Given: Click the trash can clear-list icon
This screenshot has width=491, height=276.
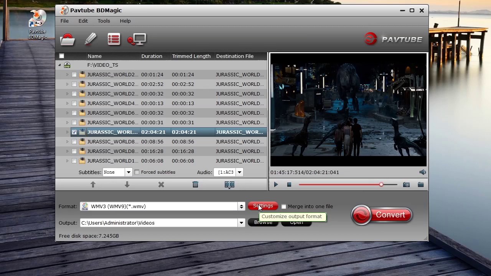Looking at the screenshot, I should click(x=195, y=184).
